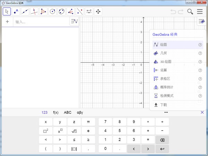Select the Slider tool in toolbar
Image resolution: width=208 pixels, height=156 pixels.
point(89,11)
